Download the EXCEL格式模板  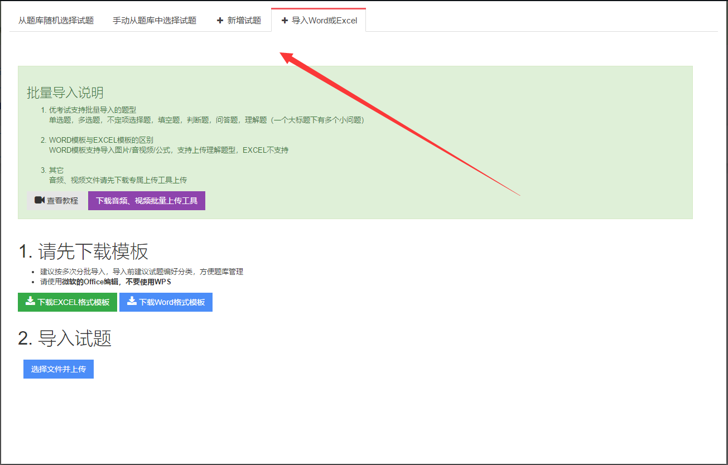[x=68, y=302]
